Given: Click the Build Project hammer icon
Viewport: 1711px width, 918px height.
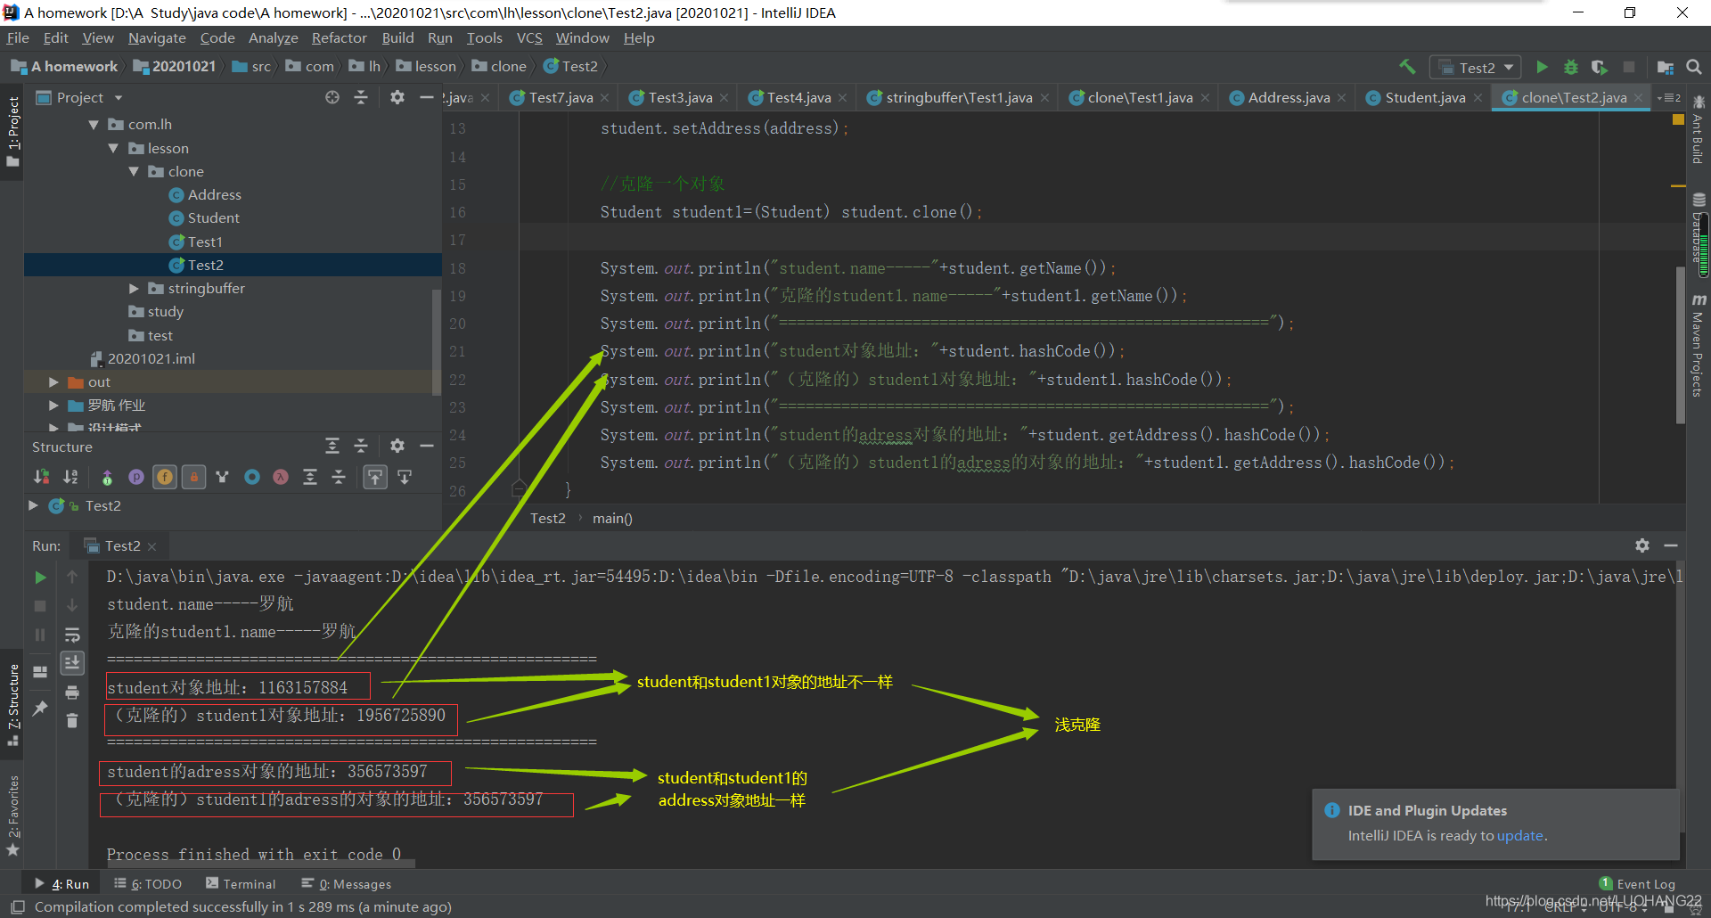Looking at the screenshot, I should (x=1408, y=67).
